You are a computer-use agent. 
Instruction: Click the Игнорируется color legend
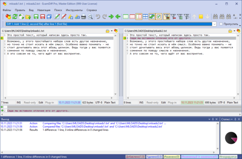pyautogui.click(x=228, y=157)
